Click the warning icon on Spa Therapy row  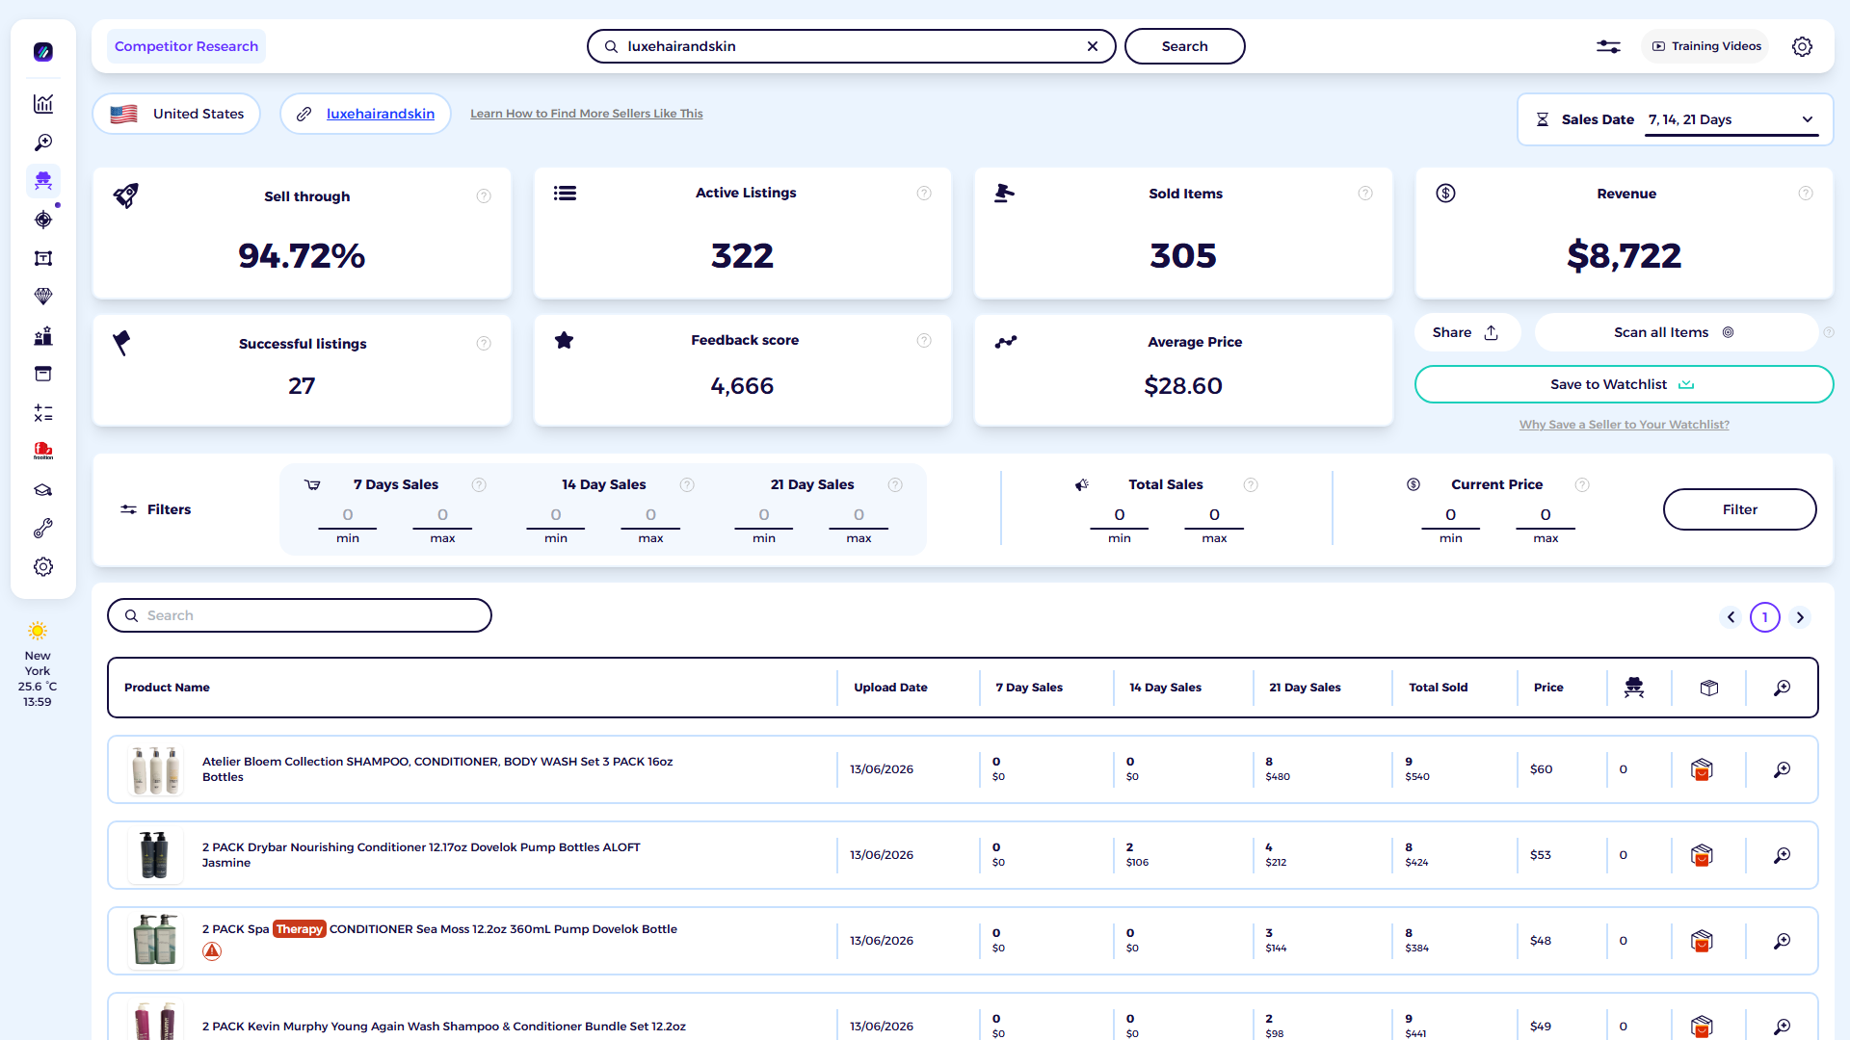(212, 951)
